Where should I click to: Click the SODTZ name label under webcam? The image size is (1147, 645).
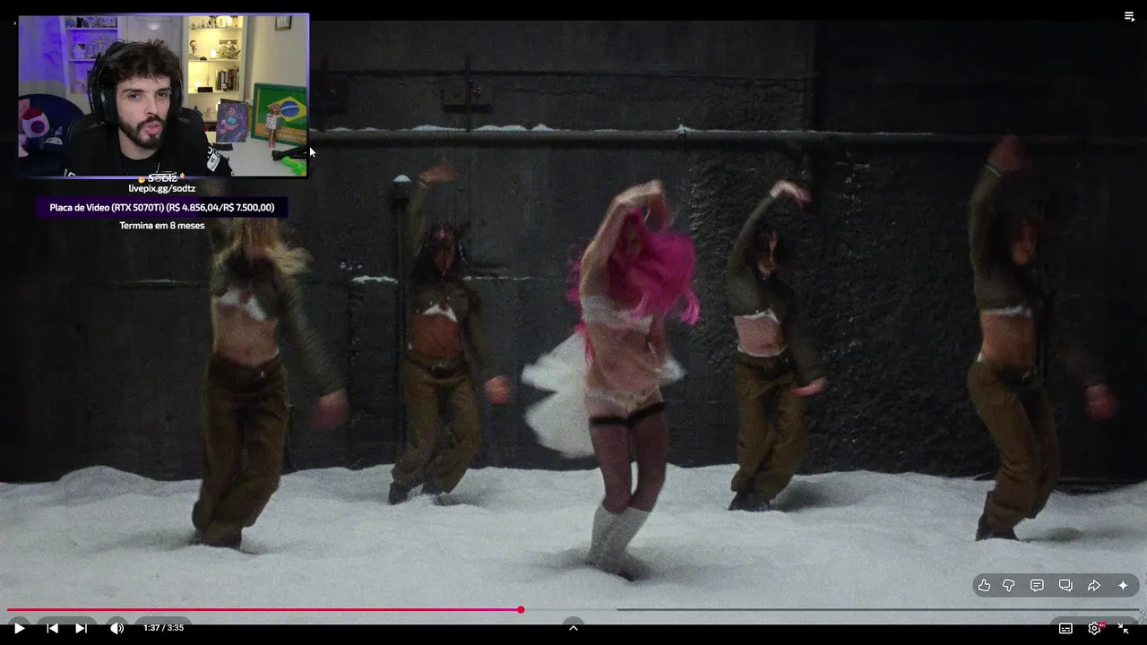162,178
